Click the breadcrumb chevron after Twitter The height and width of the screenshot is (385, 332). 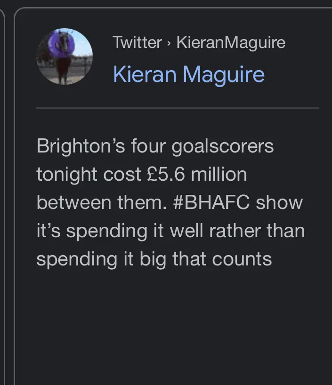point(168,43)
